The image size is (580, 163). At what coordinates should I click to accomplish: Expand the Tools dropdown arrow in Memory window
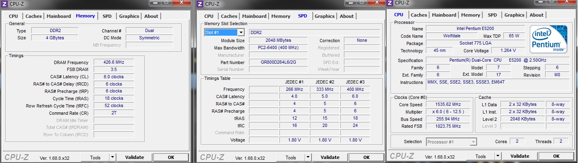click(x=112, y=157)
